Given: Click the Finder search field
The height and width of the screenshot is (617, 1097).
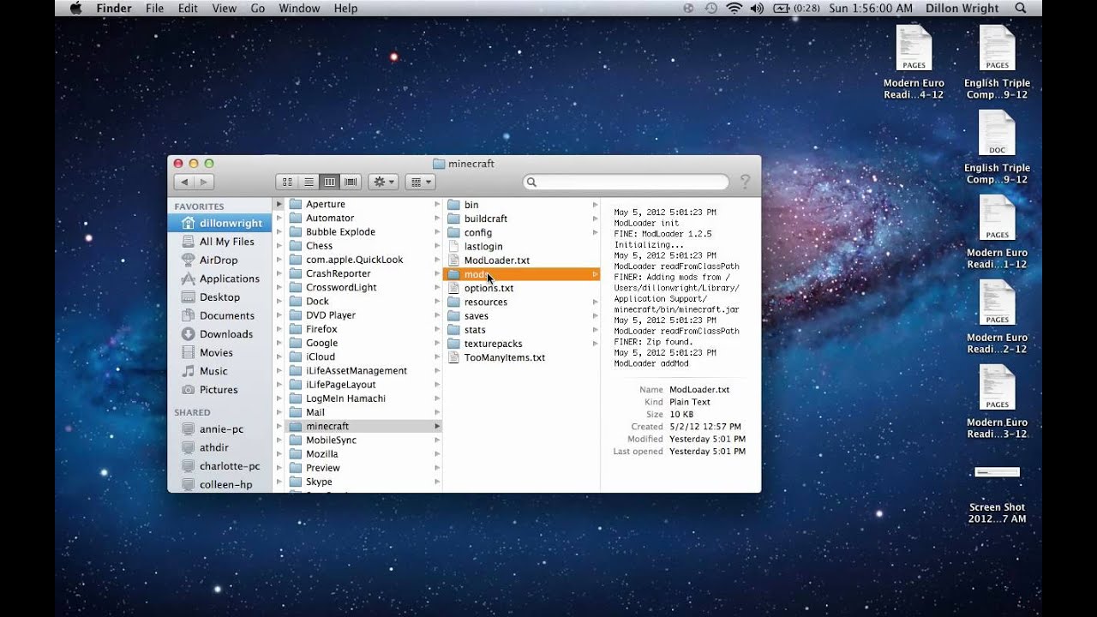Looking at the screenshot, I should click(626, 182).
